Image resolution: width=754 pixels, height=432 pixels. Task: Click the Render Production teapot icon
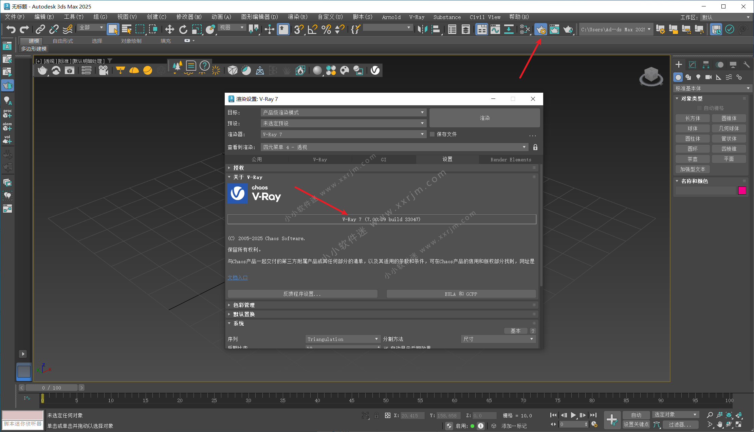coord(568,30)
